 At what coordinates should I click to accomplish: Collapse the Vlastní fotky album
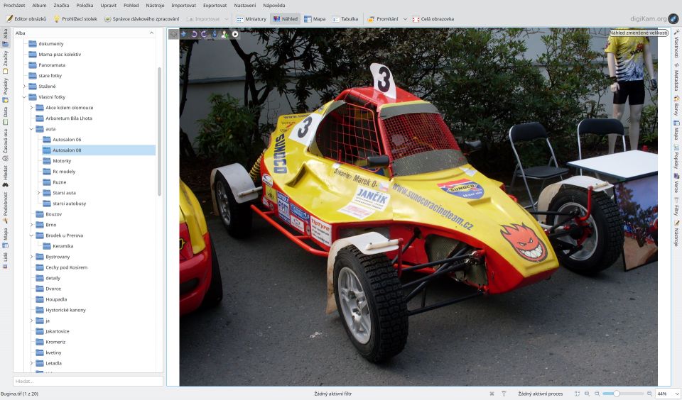tap(24, 97)
